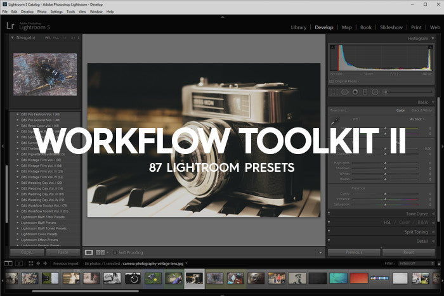Select D&S Wedding Day Vol. I folder

[x=41, y=183]
